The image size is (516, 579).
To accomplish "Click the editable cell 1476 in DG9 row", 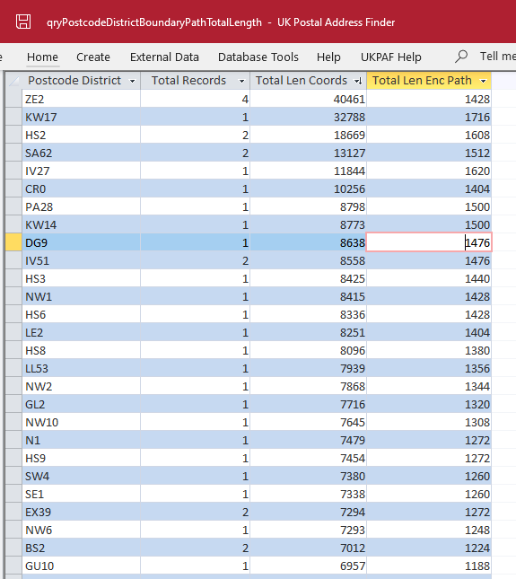I will [x=429, y=242].
